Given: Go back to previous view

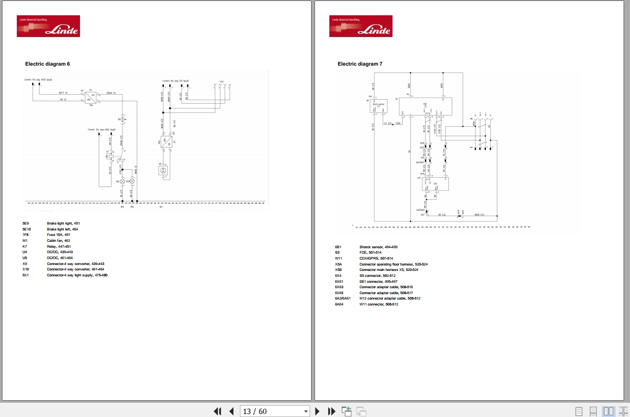Looking at the screenshot, I should click(x=346, y=411).
